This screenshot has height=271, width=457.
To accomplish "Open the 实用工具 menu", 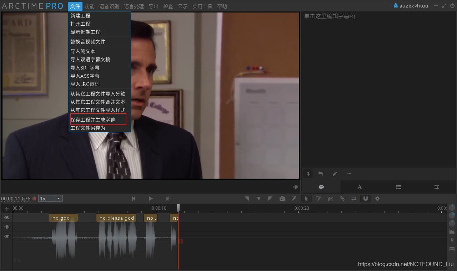I will point(202,6).
